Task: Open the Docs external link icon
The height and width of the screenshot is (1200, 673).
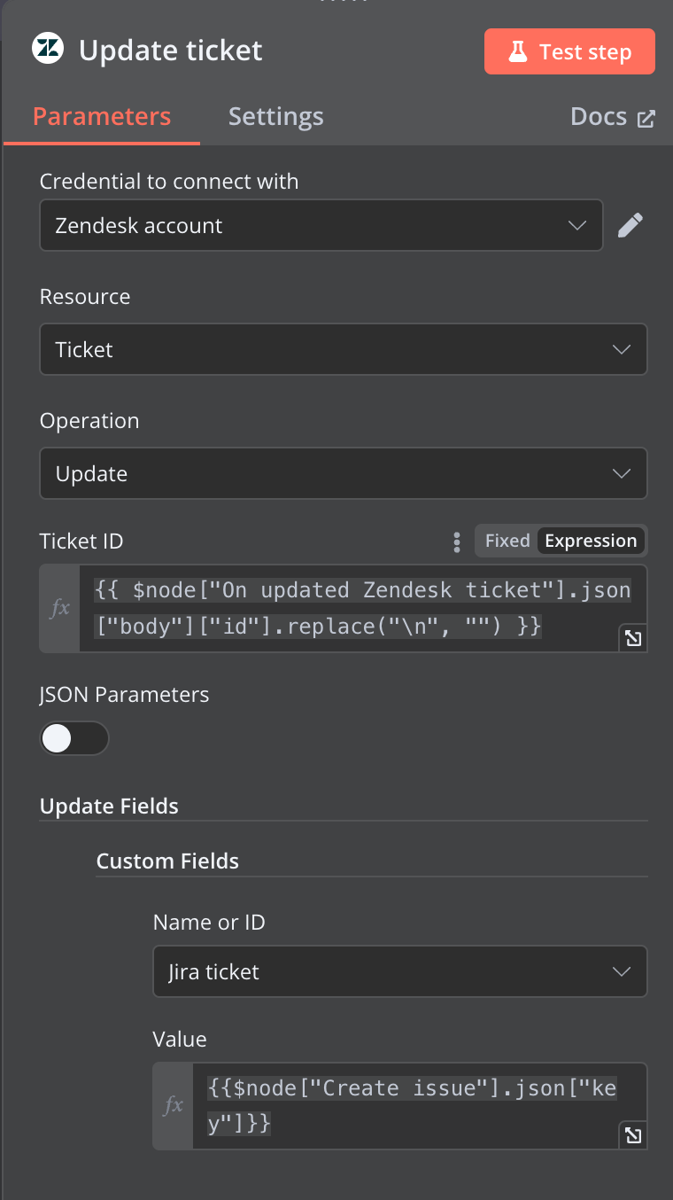Action: pyautogui.click(x=646, y=118)
